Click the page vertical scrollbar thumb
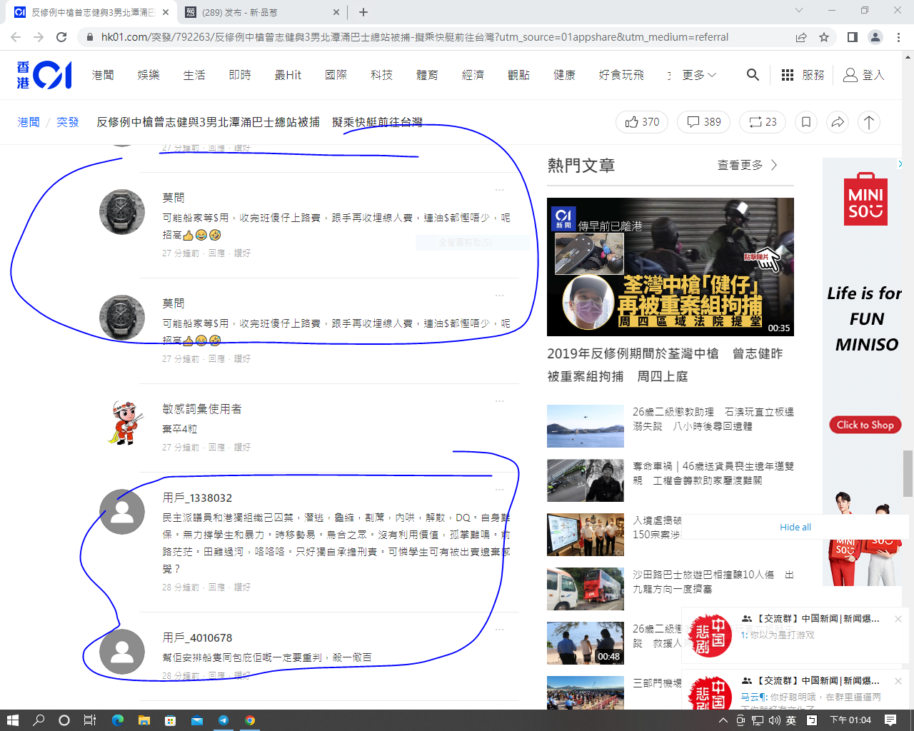 tap(908, 473)
